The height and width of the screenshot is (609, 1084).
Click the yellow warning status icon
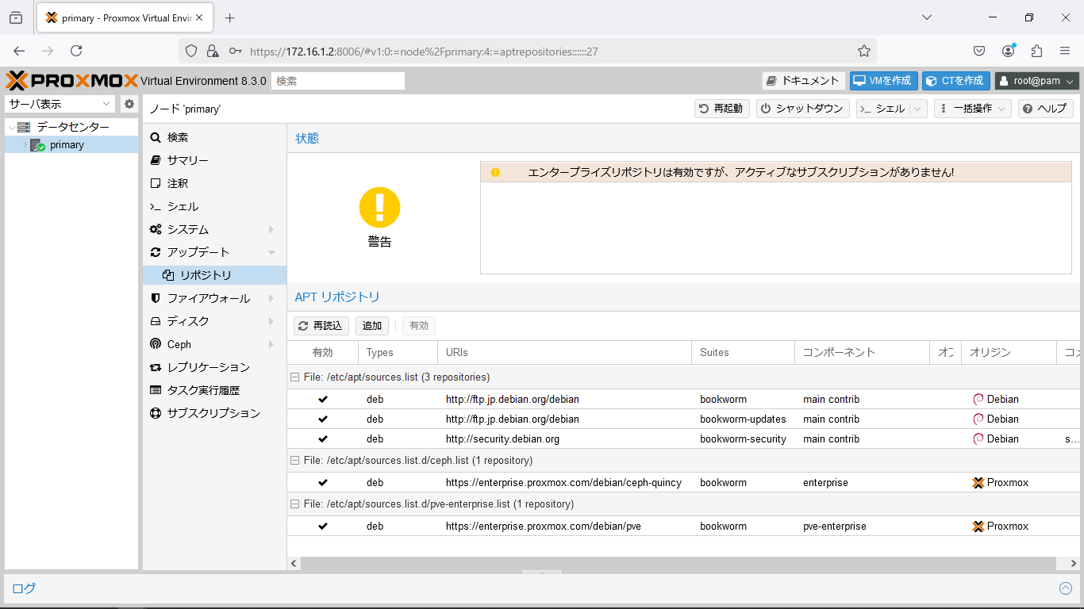coord(379,208)
